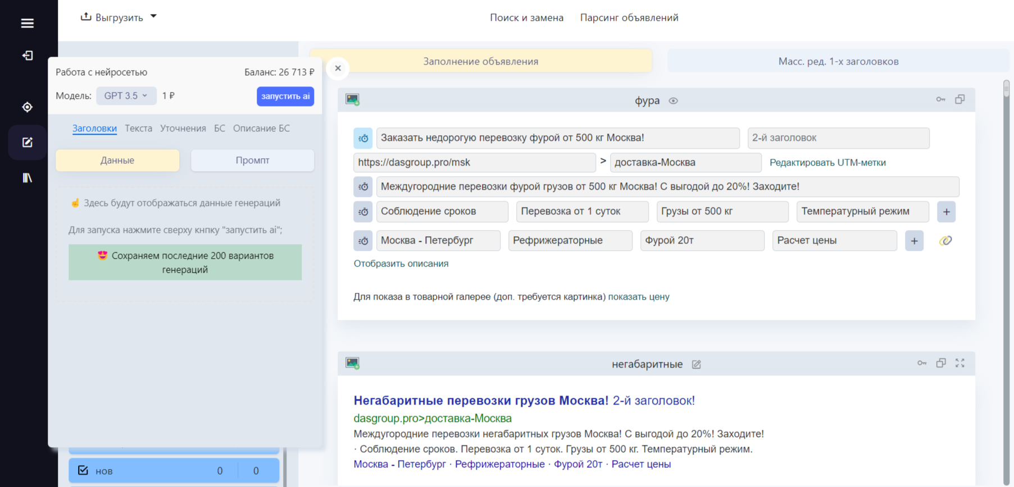Screen dimensions: 1014x487
Task: Click the upload icon next to Выгрузить
Action: coord(85,17)
